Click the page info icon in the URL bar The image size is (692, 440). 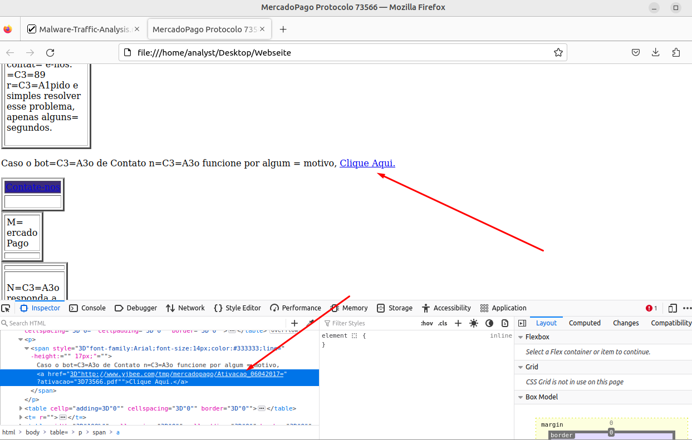pos(127,53)
